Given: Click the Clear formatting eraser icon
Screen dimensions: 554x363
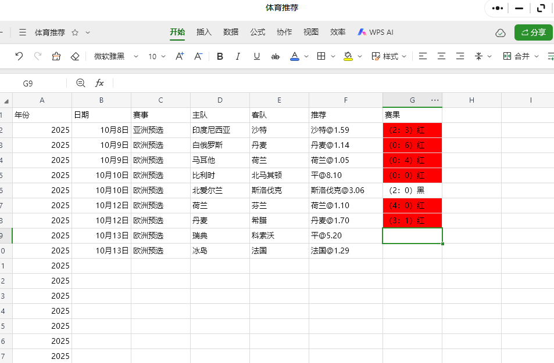Looking at the screenshot, I should pos(76,56).
